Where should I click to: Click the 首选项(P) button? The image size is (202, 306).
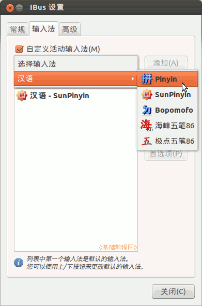click(x=166, y=154)
